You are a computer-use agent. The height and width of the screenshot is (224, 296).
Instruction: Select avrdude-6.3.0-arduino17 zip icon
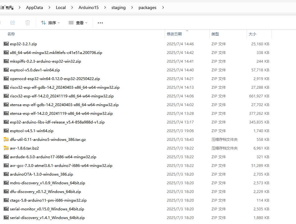click(6, 156)
